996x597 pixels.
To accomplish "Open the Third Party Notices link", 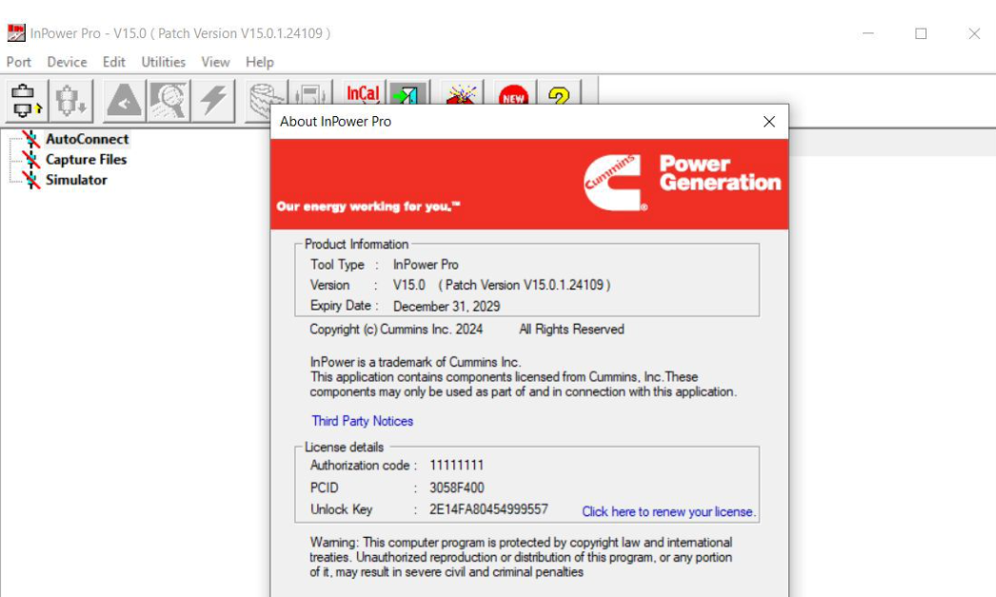I will pos(362,420).
